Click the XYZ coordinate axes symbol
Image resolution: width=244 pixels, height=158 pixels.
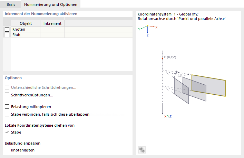tap(147, 29)
